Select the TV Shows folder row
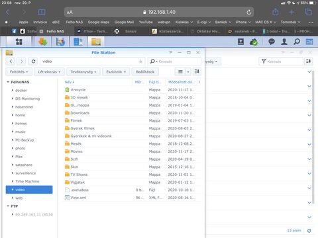The width and height of the screenshot is (318, 238). point(132,175)
